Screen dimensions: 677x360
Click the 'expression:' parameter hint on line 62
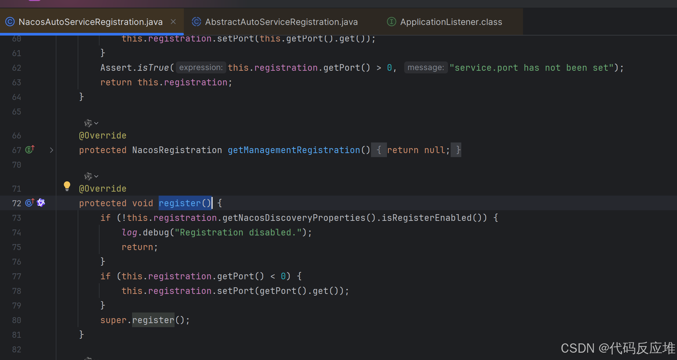(x=201, y=68)
